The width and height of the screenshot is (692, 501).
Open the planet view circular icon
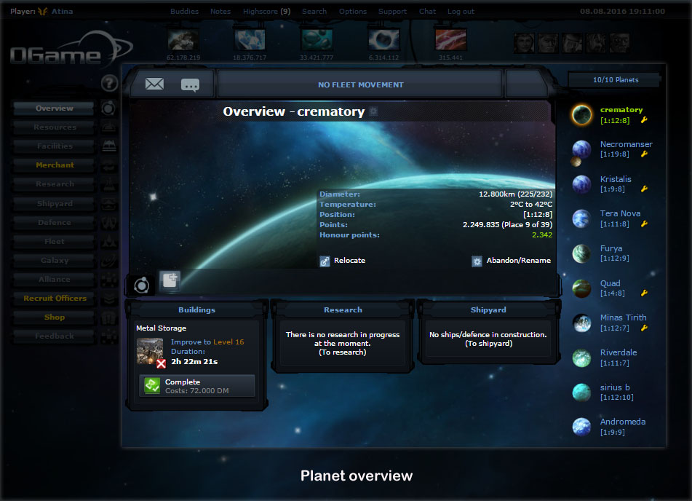point(142,285)
